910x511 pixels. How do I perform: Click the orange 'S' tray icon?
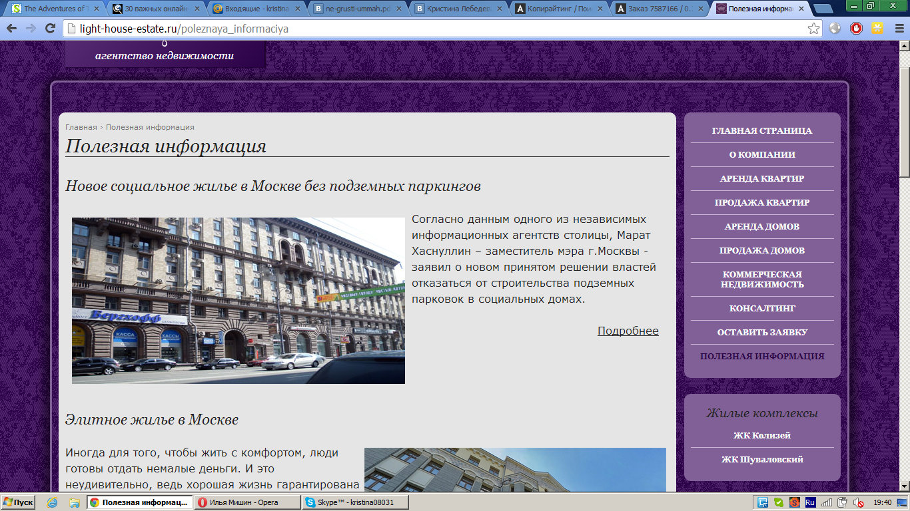coord(795,502)
